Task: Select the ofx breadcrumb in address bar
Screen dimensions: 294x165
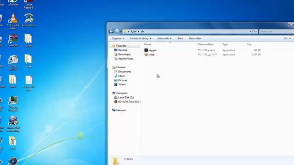Action: coord(142,32)
